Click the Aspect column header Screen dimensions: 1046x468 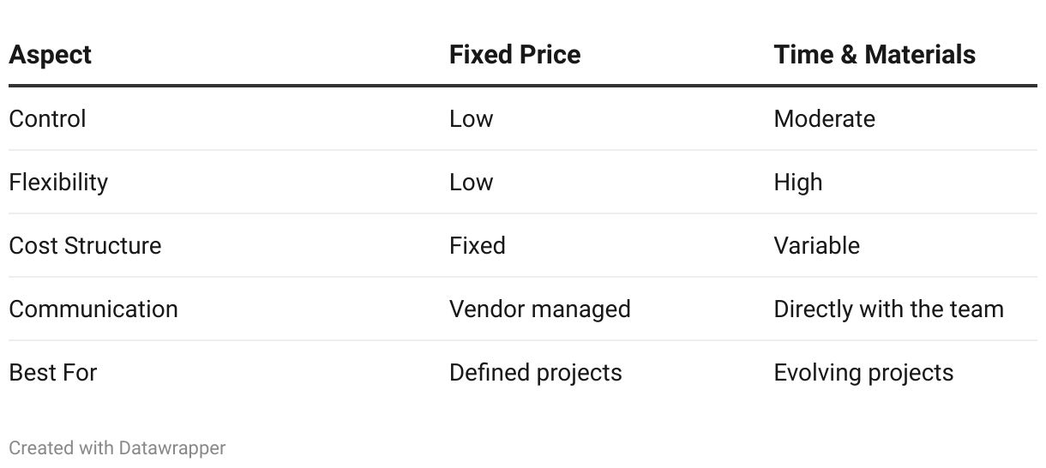point(50,55)
